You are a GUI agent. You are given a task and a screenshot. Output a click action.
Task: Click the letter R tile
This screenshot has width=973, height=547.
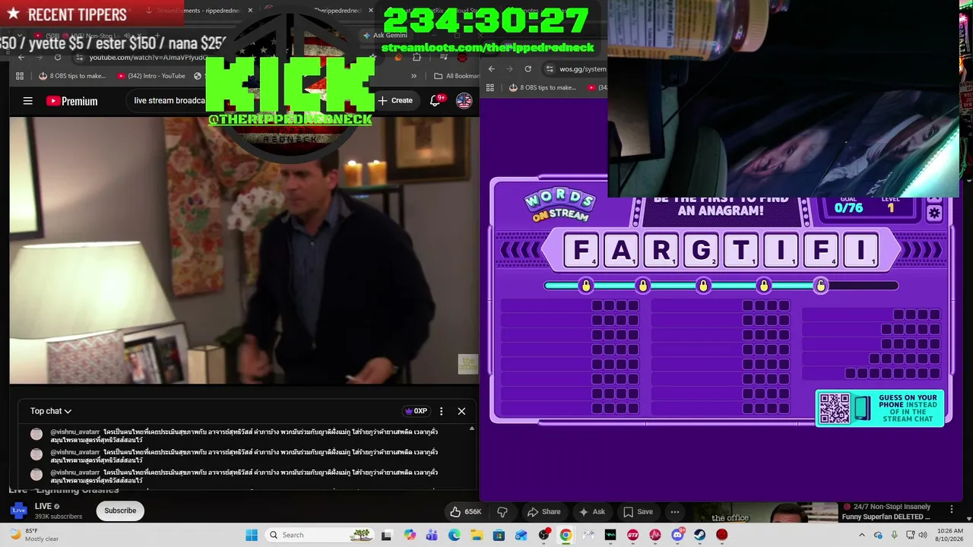[661, 250]
